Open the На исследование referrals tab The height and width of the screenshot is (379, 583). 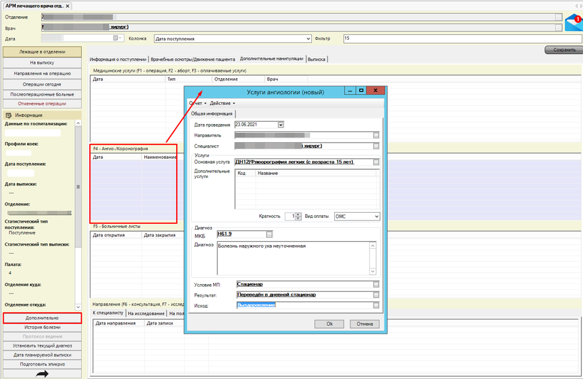146,313
